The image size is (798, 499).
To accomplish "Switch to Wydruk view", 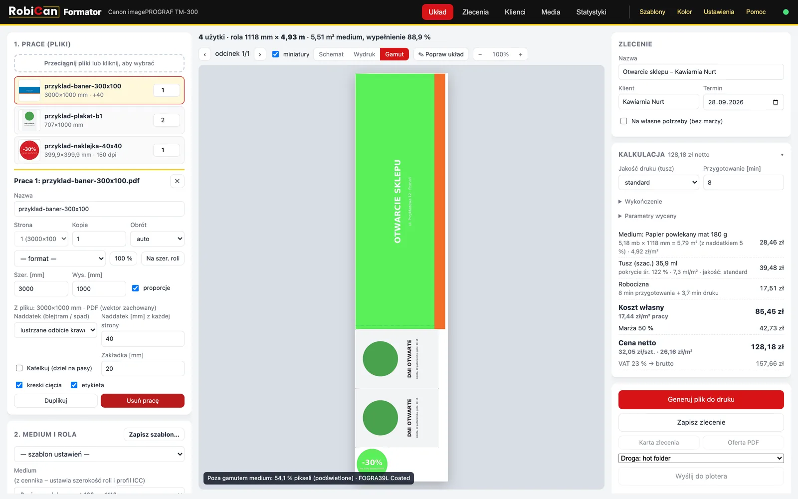I will 364,54.
